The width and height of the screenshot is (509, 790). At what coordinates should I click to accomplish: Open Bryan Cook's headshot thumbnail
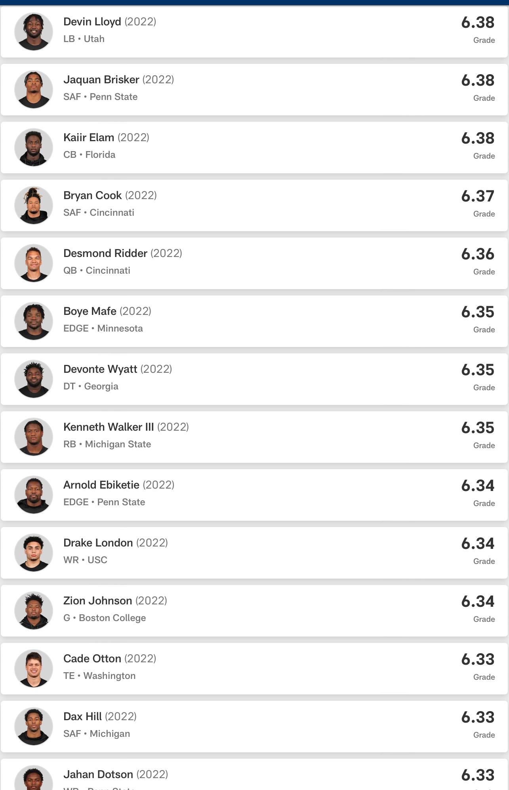point(34,205)
